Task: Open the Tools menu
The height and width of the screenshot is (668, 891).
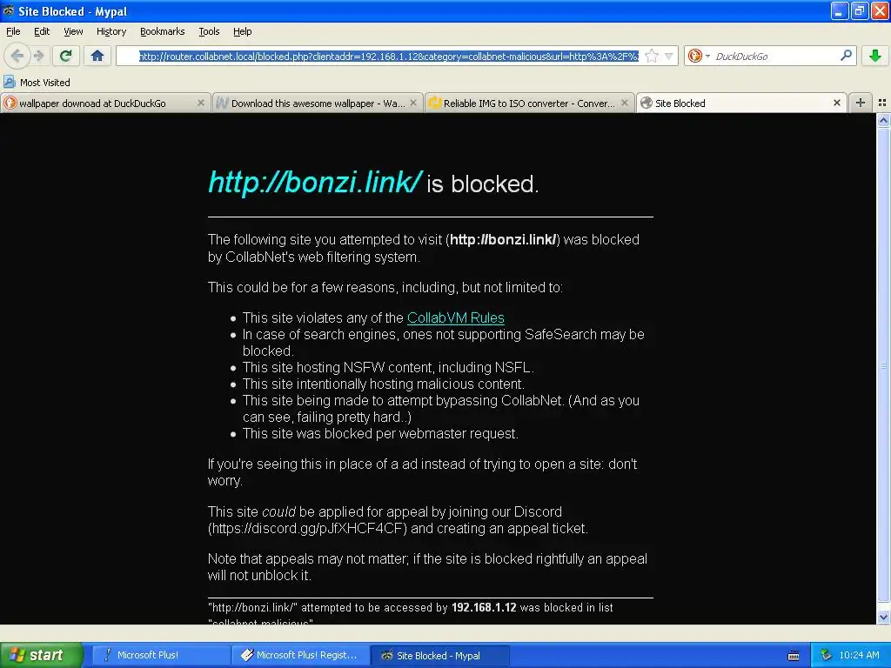Action: pyautogui.click(x=209, y=31)
